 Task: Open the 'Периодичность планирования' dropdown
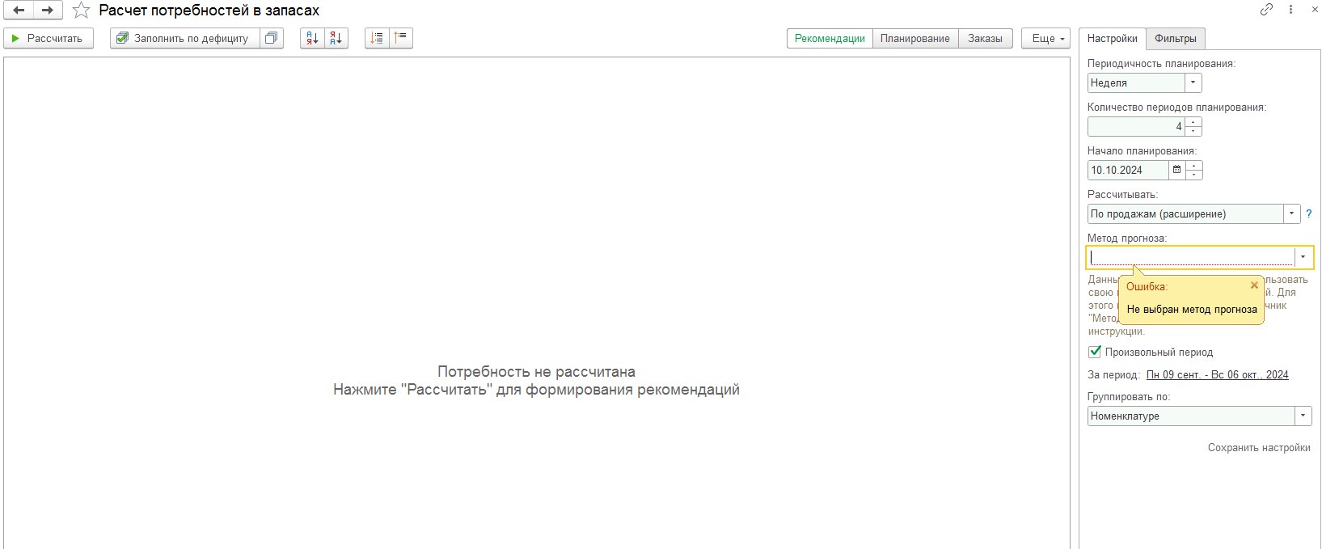[1193, 82]
